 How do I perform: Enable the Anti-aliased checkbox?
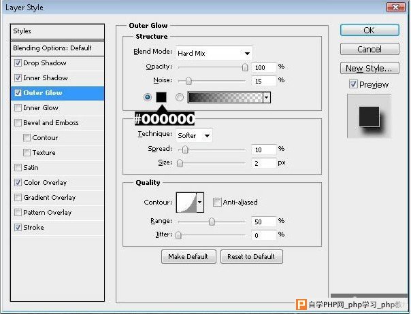(217, 202)
